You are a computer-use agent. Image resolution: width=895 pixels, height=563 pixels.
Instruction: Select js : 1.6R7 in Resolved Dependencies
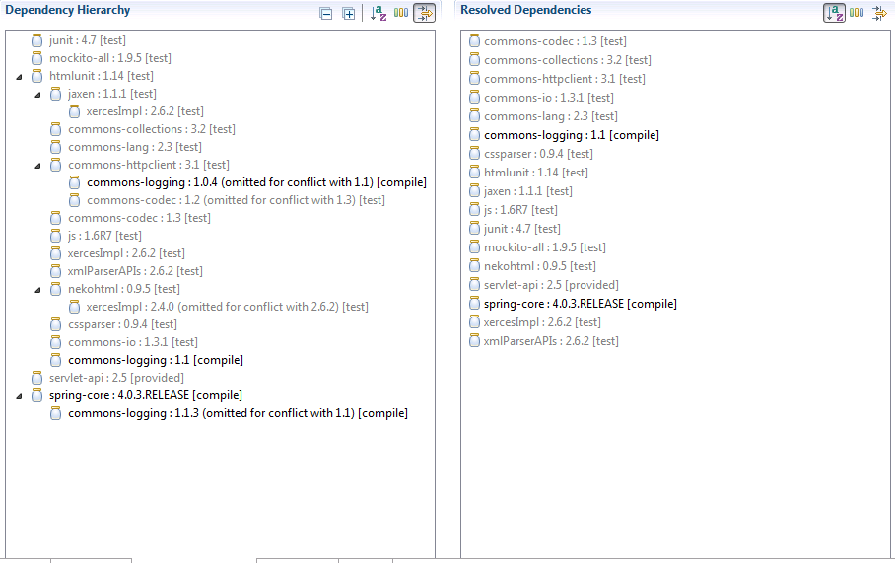point(520,210)
